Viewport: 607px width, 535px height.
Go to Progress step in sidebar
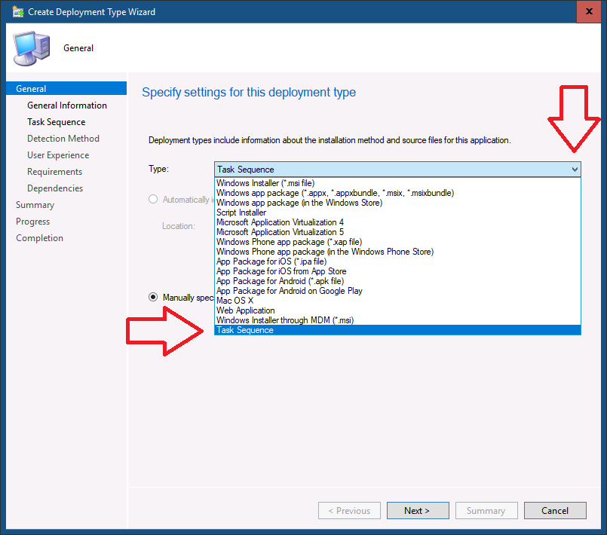[x=33, y=222]
